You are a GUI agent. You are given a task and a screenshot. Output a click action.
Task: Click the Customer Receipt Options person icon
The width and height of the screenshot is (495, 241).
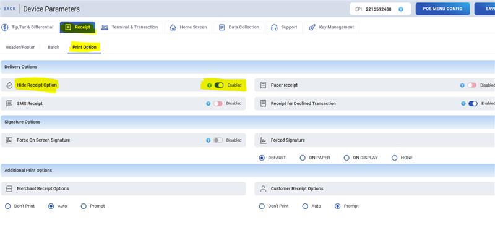point(263,188)
